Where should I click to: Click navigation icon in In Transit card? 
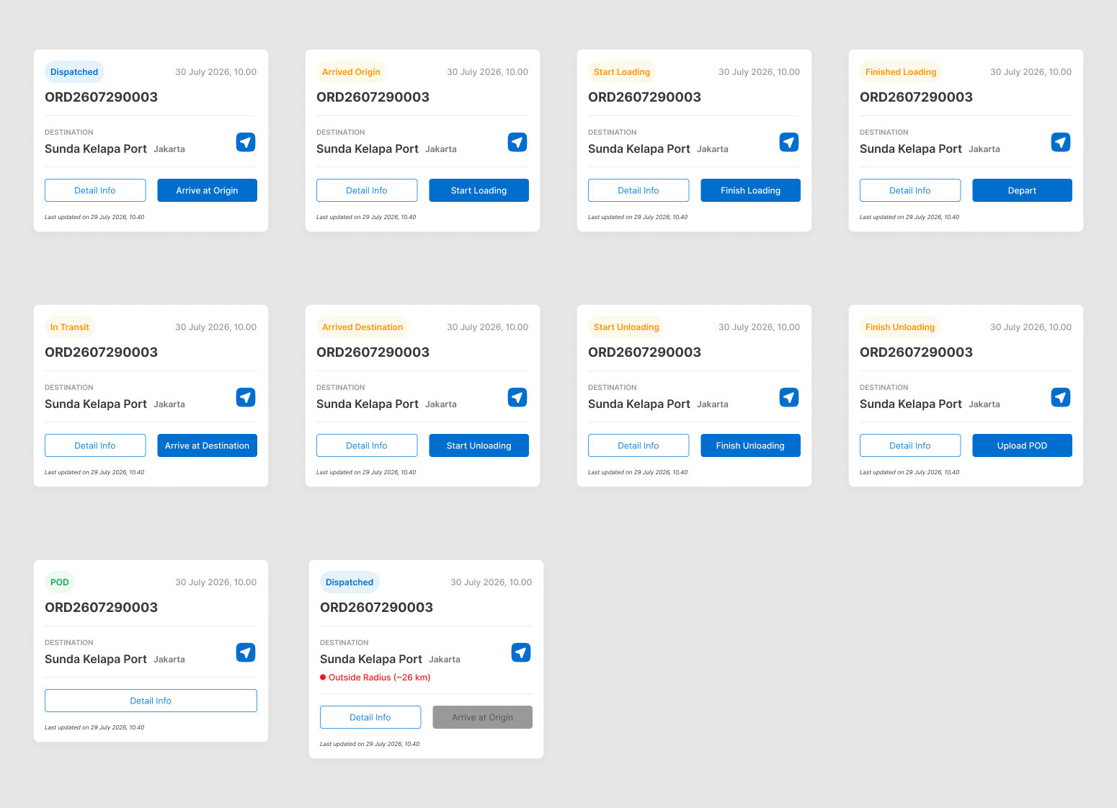click(x=246, y=397)
